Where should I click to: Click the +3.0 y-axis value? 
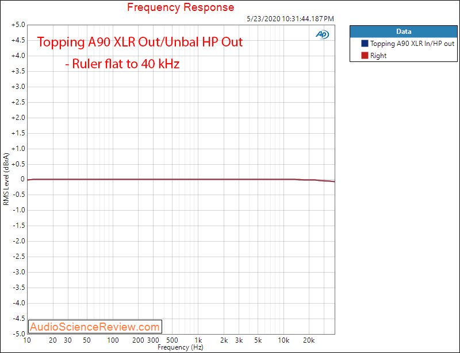tap(18, 87)
